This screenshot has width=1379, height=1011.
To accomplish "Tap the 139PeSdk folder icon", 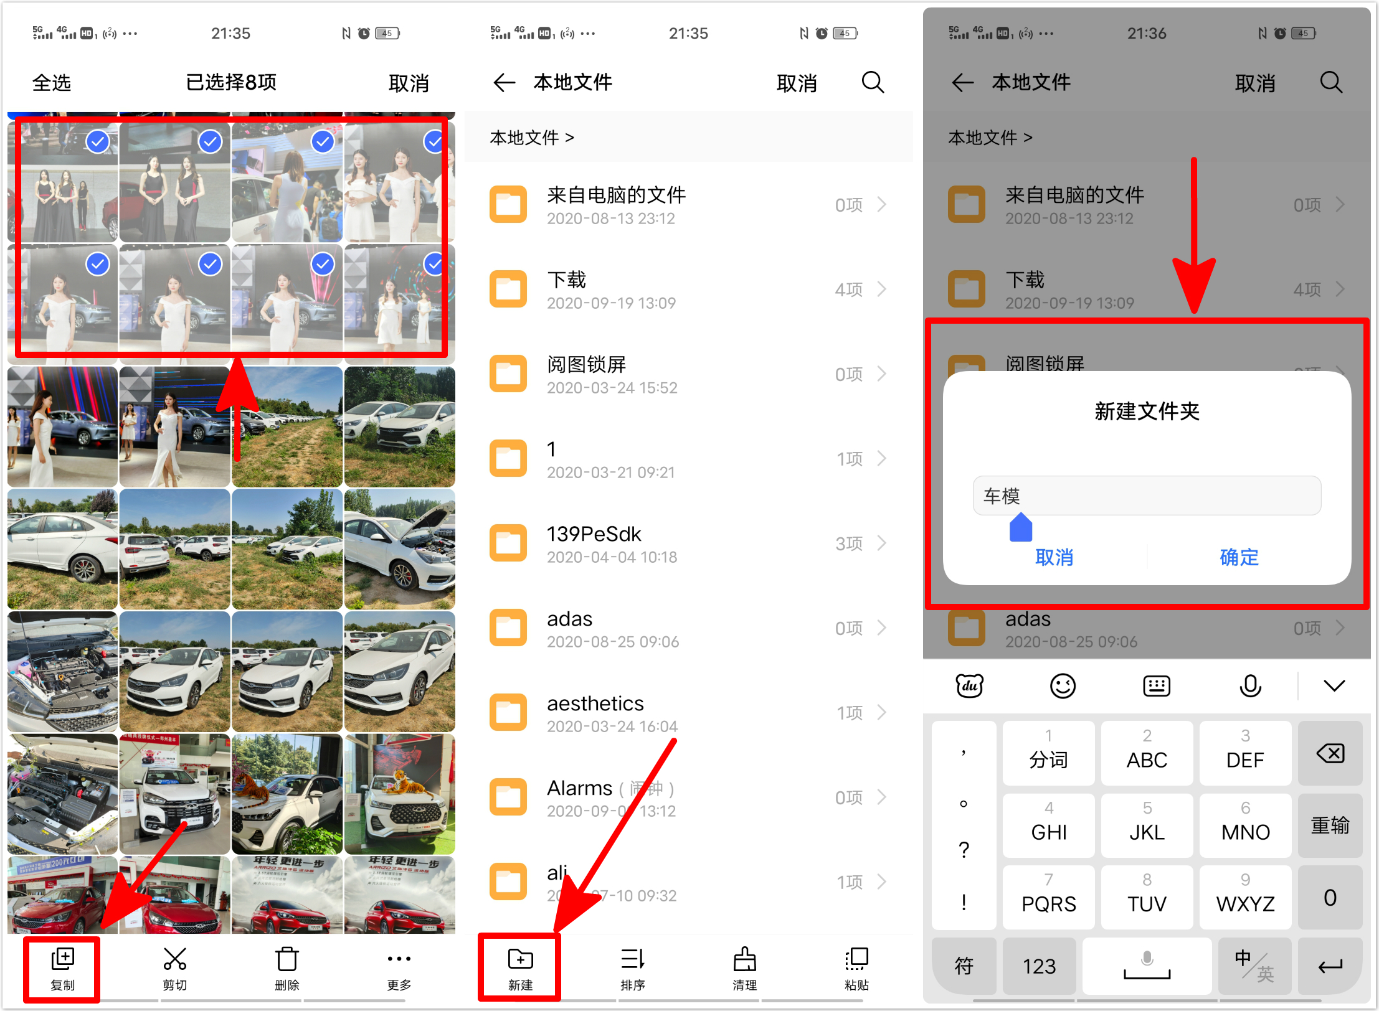I will (x=508, y=543).
